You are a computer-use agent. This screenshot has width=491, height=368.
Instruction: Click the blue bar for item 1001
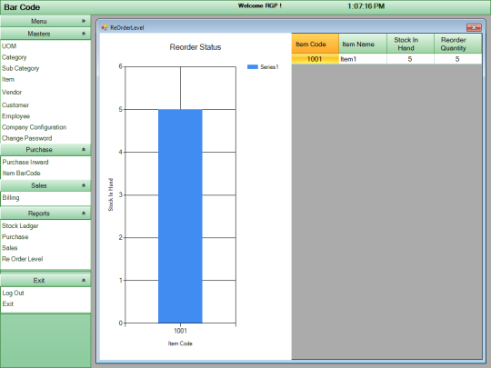tap(180, 216)
